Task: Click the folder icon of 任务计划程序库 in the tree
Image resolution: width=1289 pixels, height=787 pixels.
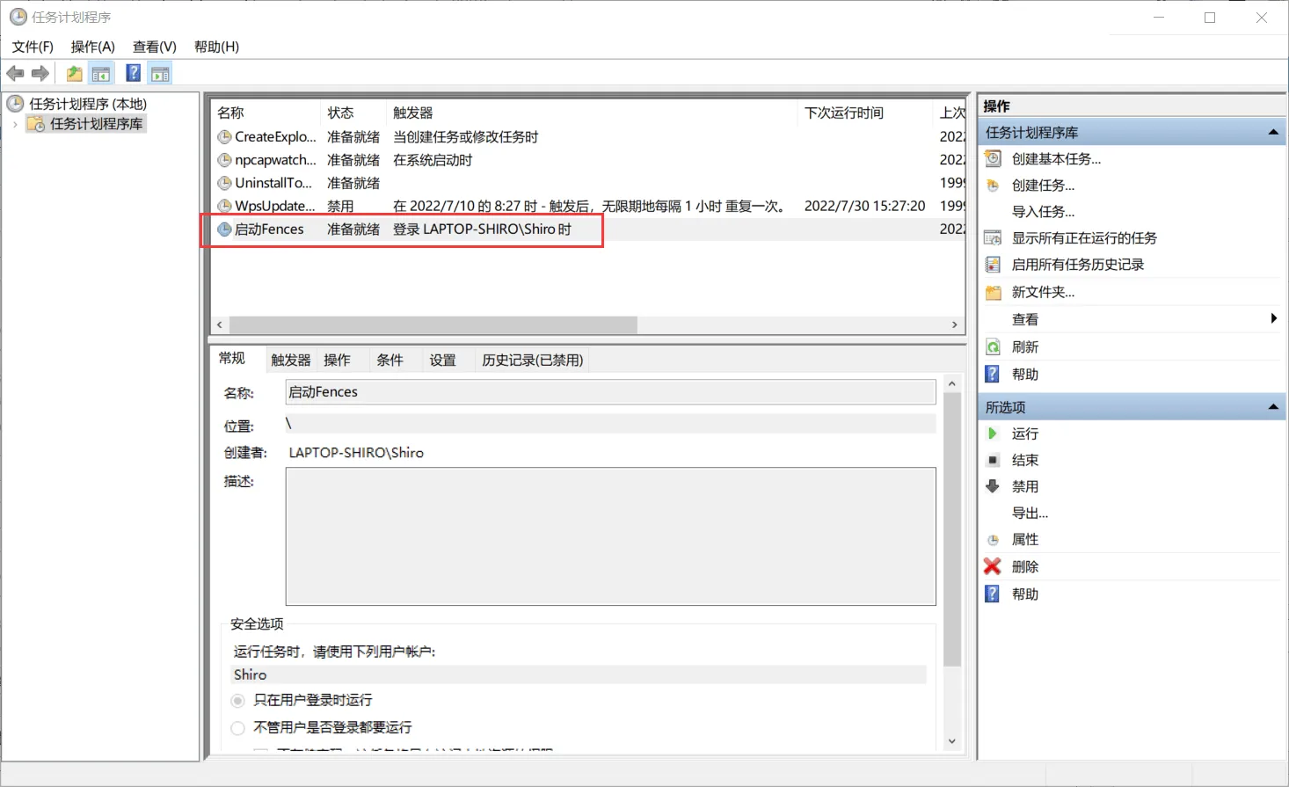Action: pyautogui.click(x=36, y=124)
